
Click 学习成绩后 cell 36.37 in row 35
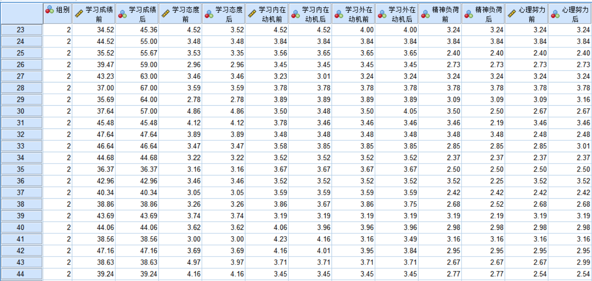[x=137, y=169]
